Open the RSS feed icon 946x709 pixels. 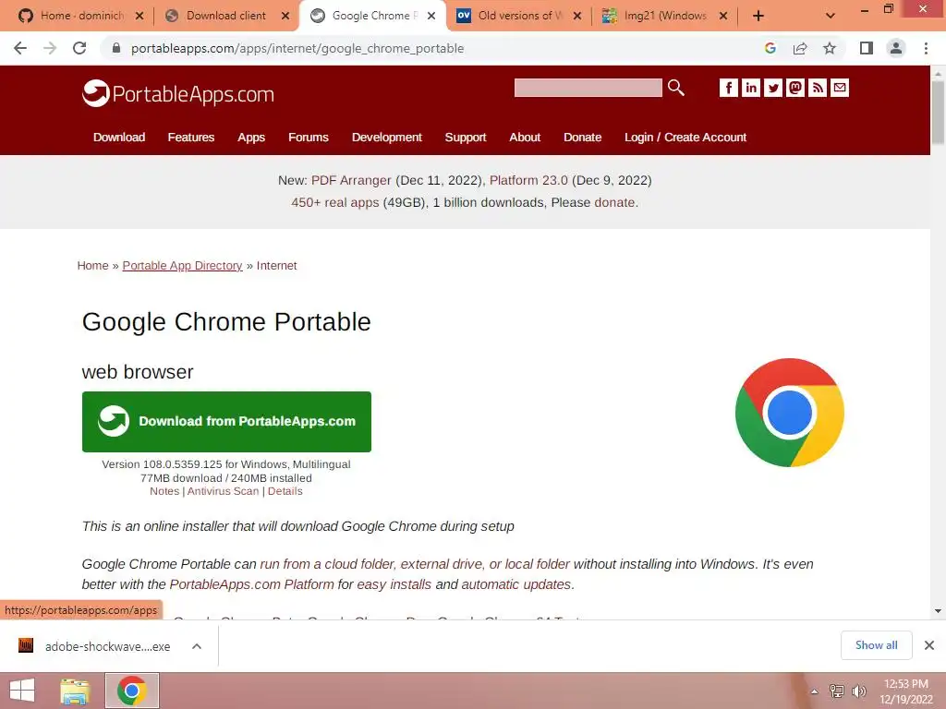point(818,88)
